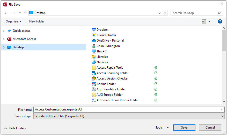Click the Cancel button
This screenshot has width=227, height=135.
(x=210, y=128)
